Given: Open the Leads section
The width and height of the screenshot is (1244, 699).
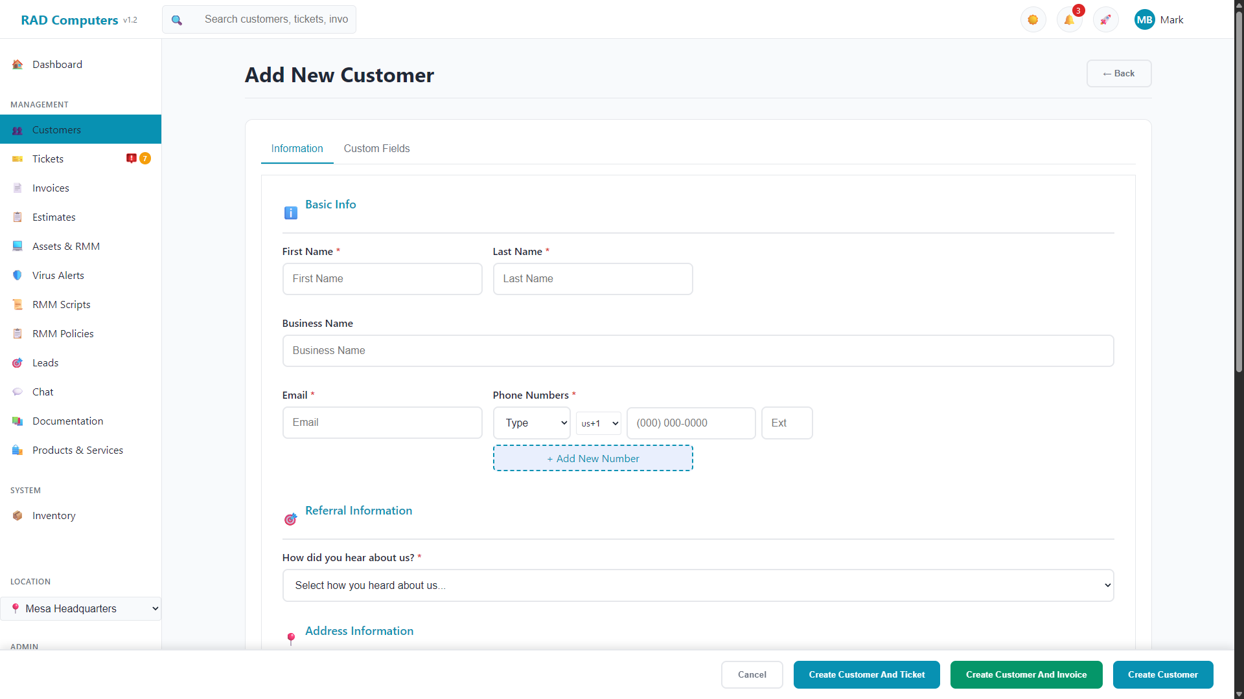Looking at the screenshot, I should pyautogui.click(x=45, y=362).
